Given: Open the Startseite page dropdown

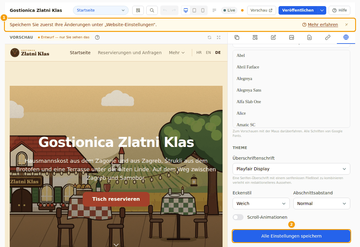Looking at the screenshot, I should [101, 10].
